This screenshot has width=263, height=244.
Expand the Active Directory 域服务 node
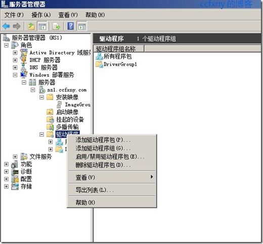(x=15, y=52)
